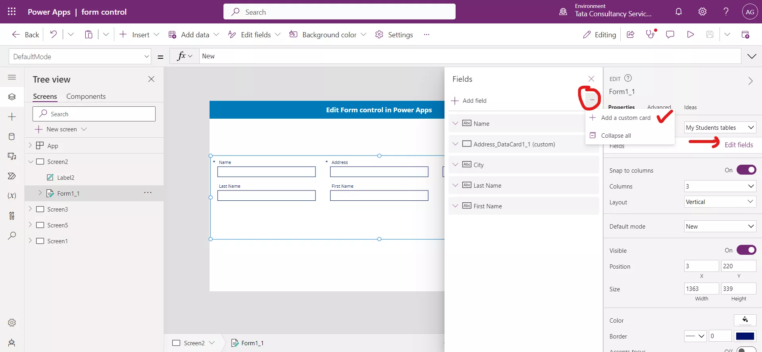
Task: Click the Search box in the header
Action: pos(339,12)
